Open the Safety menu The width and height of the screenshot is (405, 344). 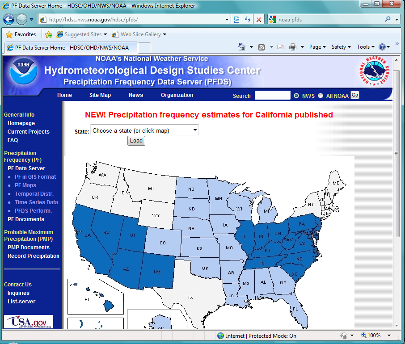pyautogui.click(x=341, y=47)
